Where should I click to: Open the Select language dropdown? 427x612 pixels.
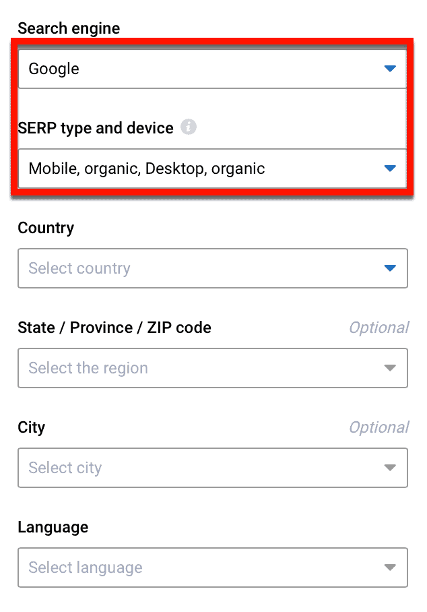pyautogui.click(x=213, y=568)
